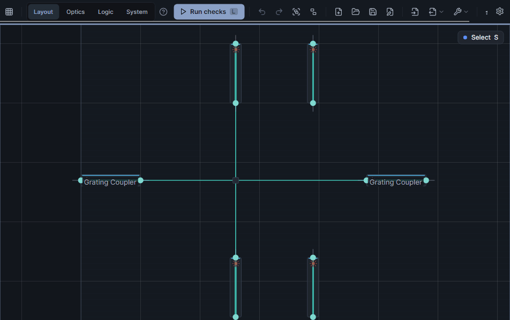Open the grid apps menu icon
The image size is (510, 320).
[9, 12]
